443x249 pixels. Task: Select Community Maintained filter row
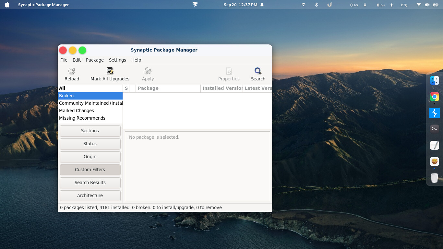point(90,103)
